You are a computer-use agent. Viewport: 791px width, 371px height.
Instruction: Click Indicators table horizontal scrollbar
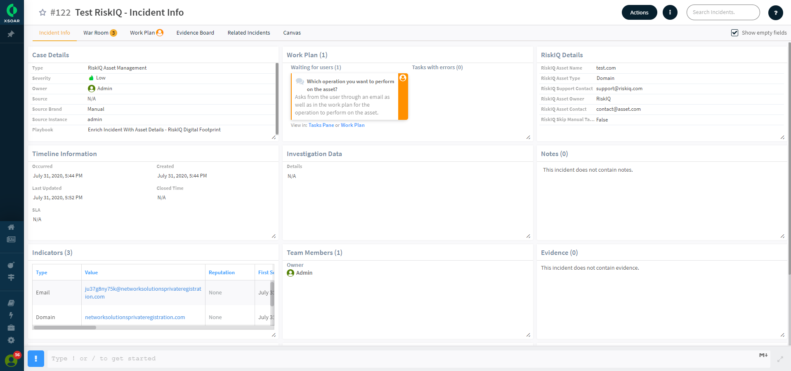click(65, 328)
